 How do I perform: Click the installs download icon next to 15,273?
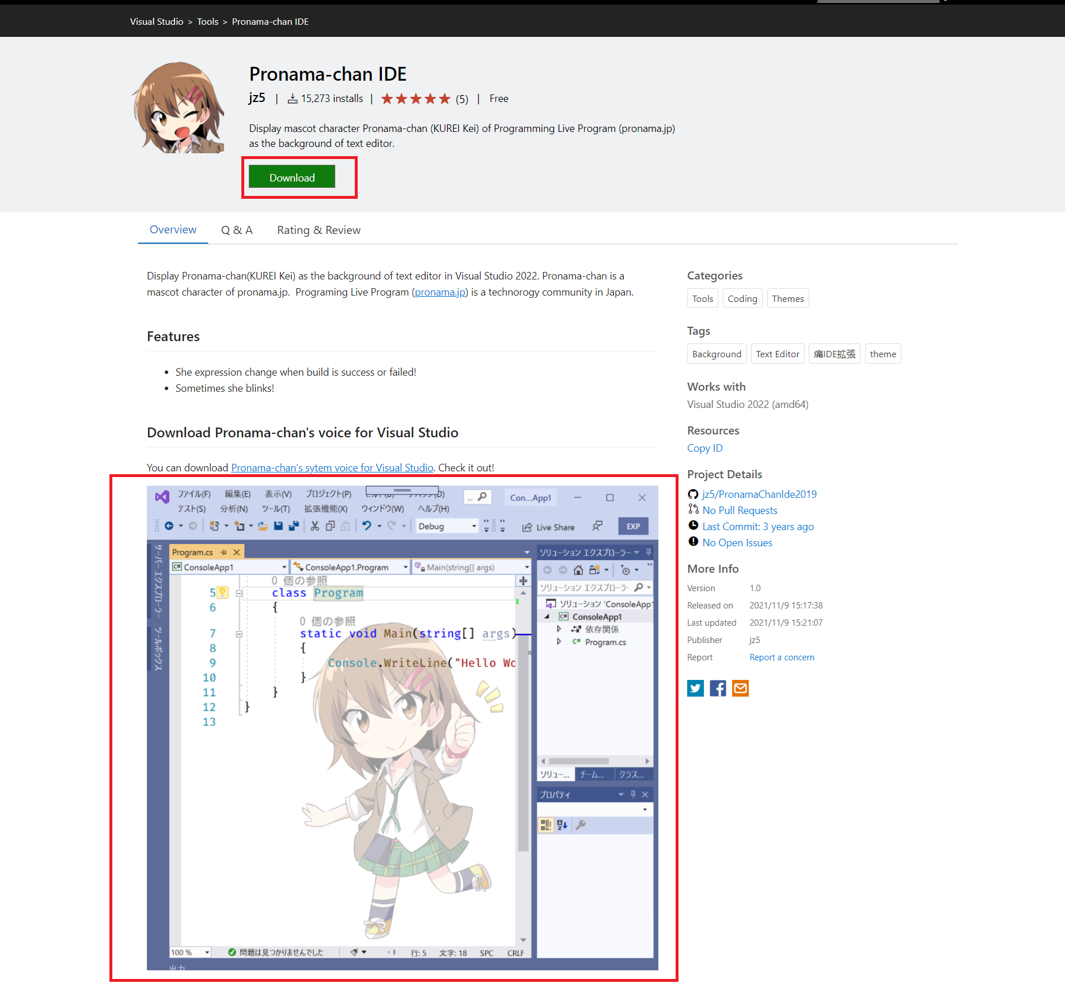click(x=293, y=99)
